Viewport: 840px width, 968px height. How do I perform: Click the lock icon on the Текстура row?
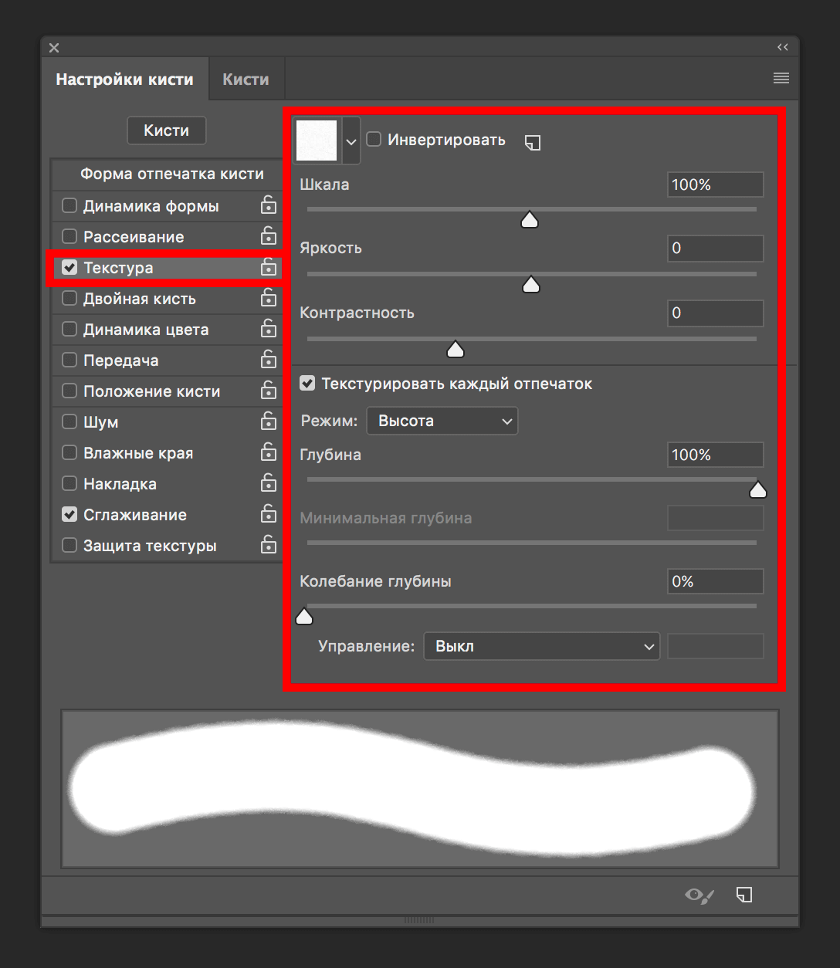[x=268, y=267]
